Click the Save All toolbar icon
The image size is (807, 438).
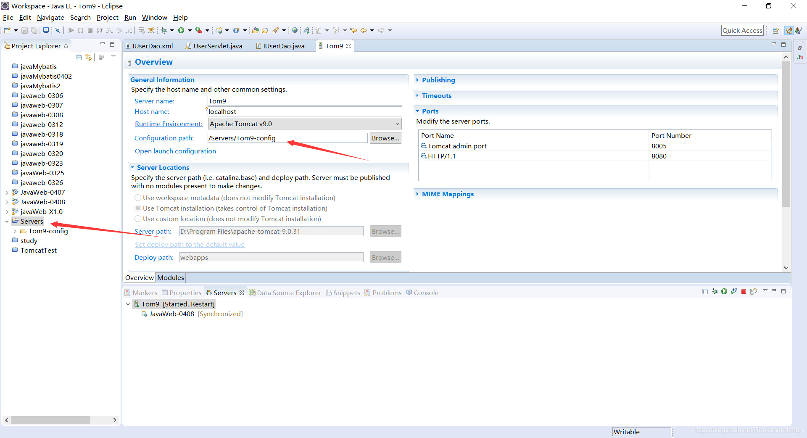tap(34, 30)
